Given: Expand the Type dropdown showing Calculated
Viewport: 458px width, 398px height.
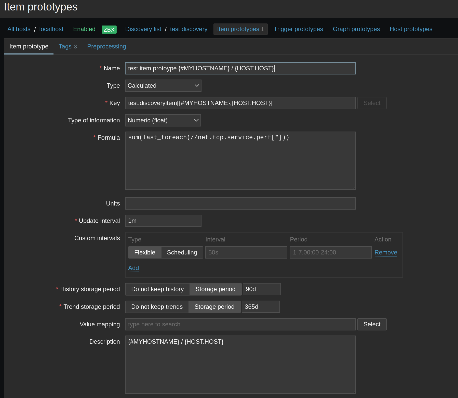Looking at the screenshot, I should pos(163,86).
